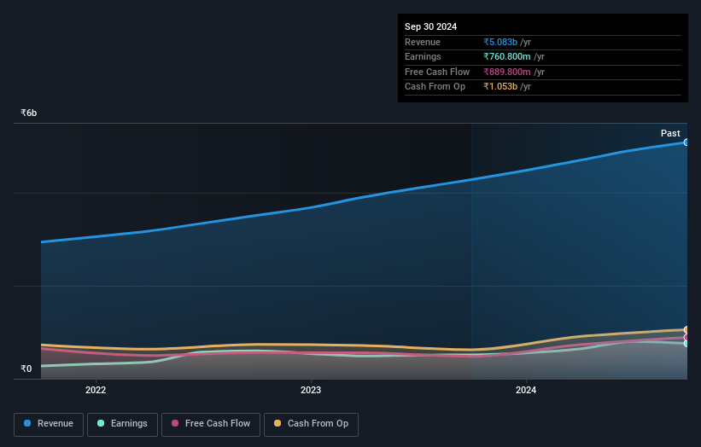Viewport: 701px width, 447px height.
Task: Click the ₹0 y-axis label
Action: [x=26, y=369]
